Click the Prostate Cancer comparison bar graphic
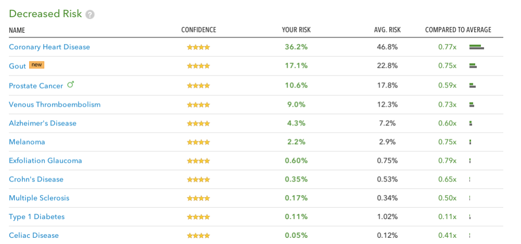The image size is (521, 244). click(x=473, y=85)
